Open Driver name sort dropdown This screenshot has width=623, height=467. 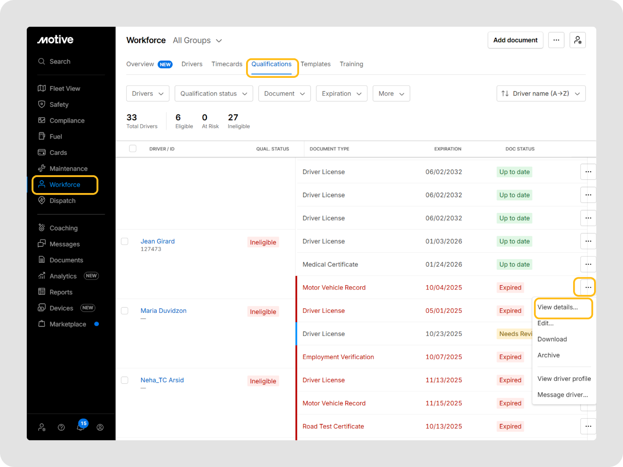(x=541, y=93)
